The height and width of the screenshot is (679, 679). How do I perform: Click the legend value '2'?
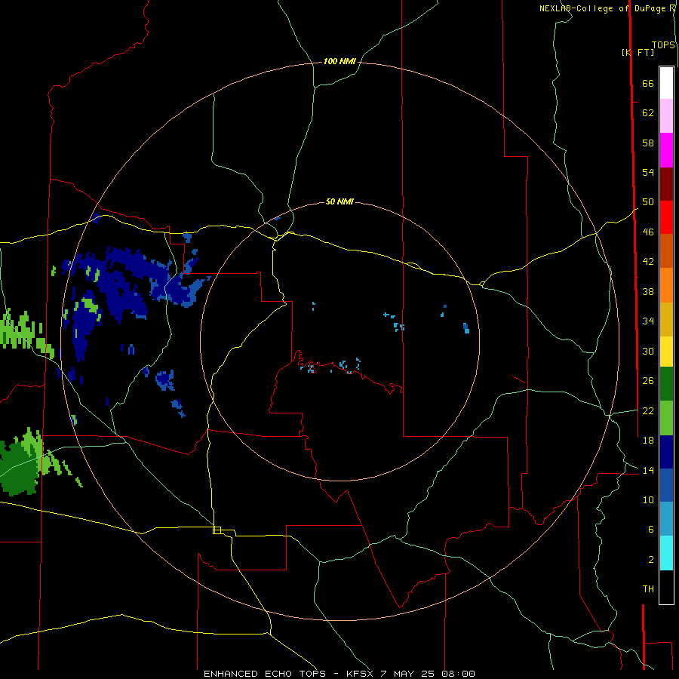pos(650,560)
